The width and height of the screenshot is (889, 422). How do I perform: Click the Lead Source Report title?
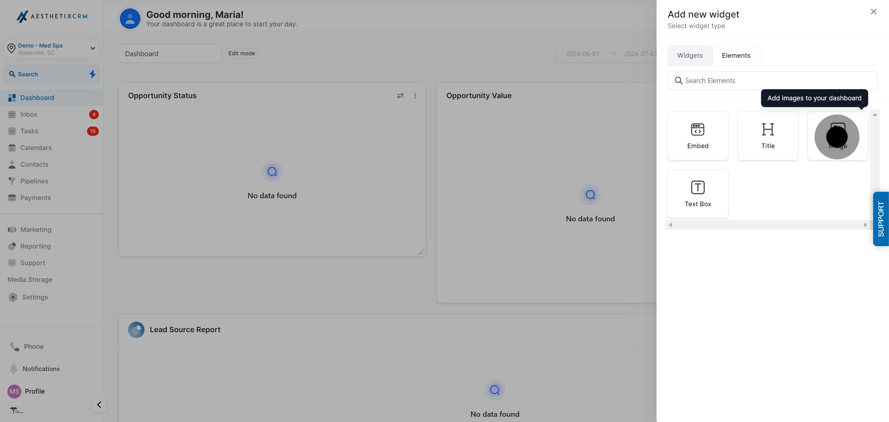[185, 329]
